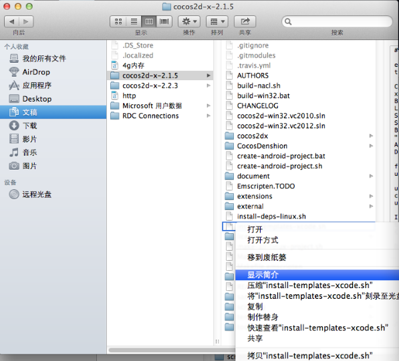Choose 移到废纸篓 from the context menu
399x361 pixels.
point(317,257)
